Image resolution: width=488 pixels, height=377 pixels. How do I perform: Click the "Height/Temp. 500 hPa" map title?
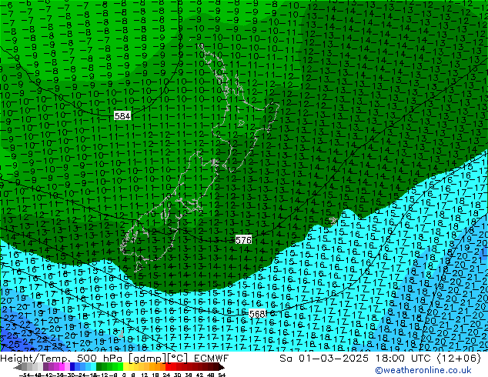click(x=60, y=359)
